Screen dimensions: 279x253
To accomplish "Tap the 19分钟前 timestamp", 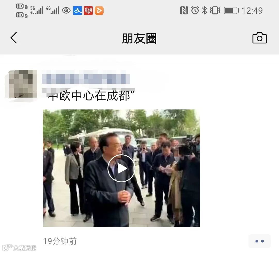I will [x=60, y=241].
